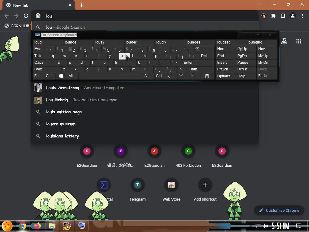Toggle the left Shift key
309x232 pixels.
47,69
